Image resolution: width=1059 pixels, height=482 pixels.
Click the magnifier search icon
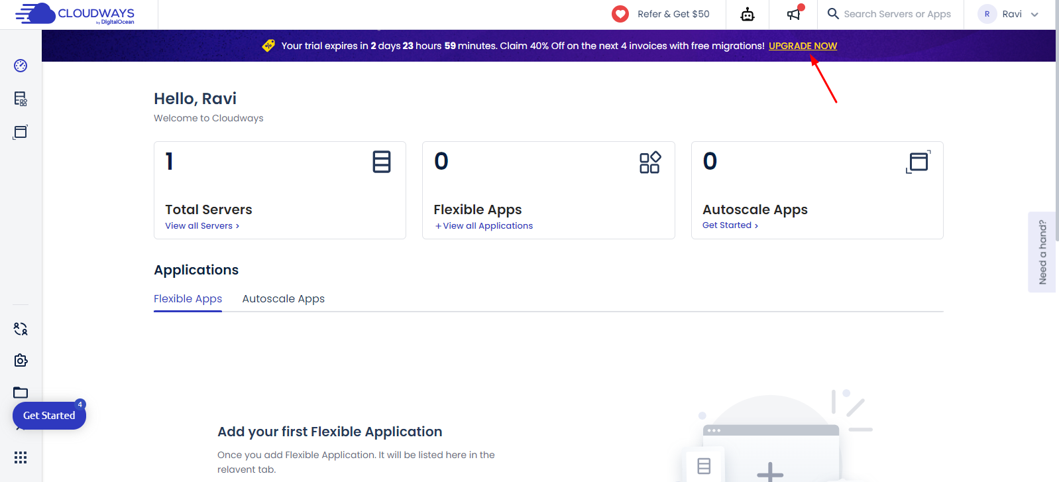click(x=833, y=14)
